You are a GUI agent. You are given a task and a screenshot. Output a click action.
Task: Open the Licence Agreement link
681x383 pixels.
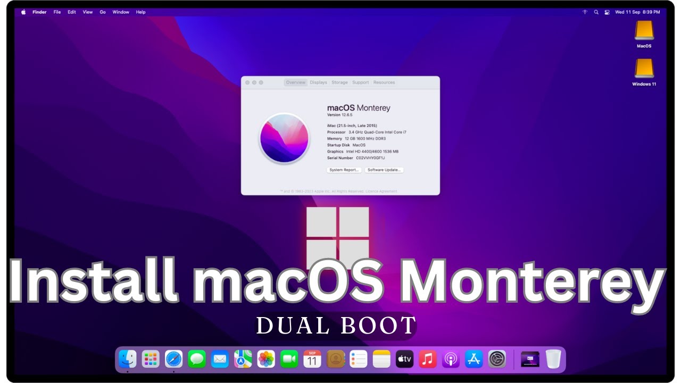pos(380,191)
